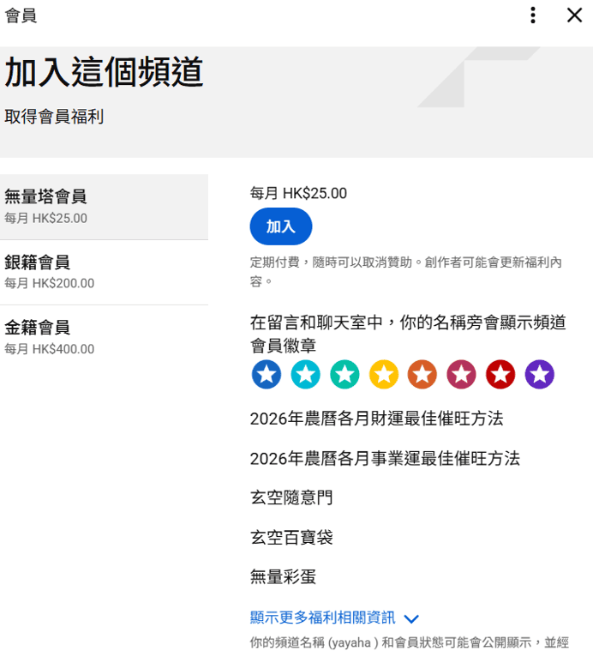
Task: Select the 金籍會員 membership tier
Action: (x=104, y=338)
